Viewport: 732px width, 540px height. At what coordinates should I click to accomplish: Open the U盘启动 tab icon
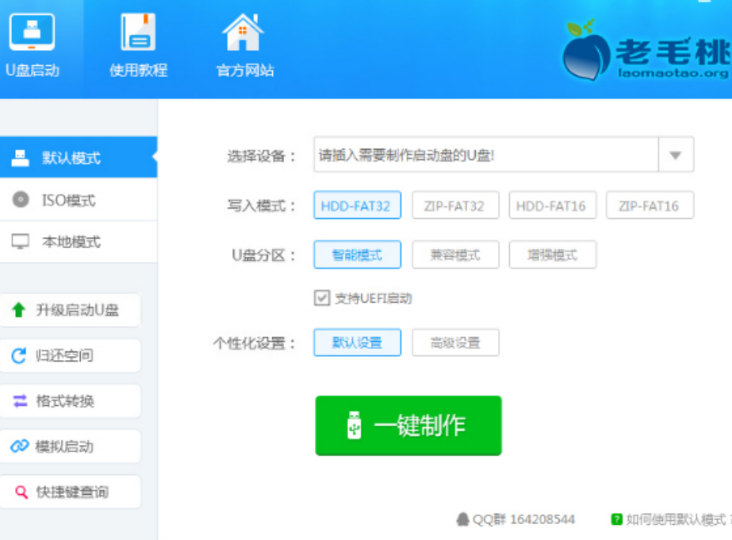[x=32, y=33]
